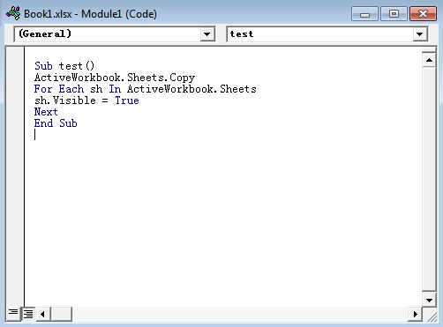The height and width of the screenshot is (327, 443).
Task: Click the horizontal scrollbar right arrow
Action: pos(415,314)
